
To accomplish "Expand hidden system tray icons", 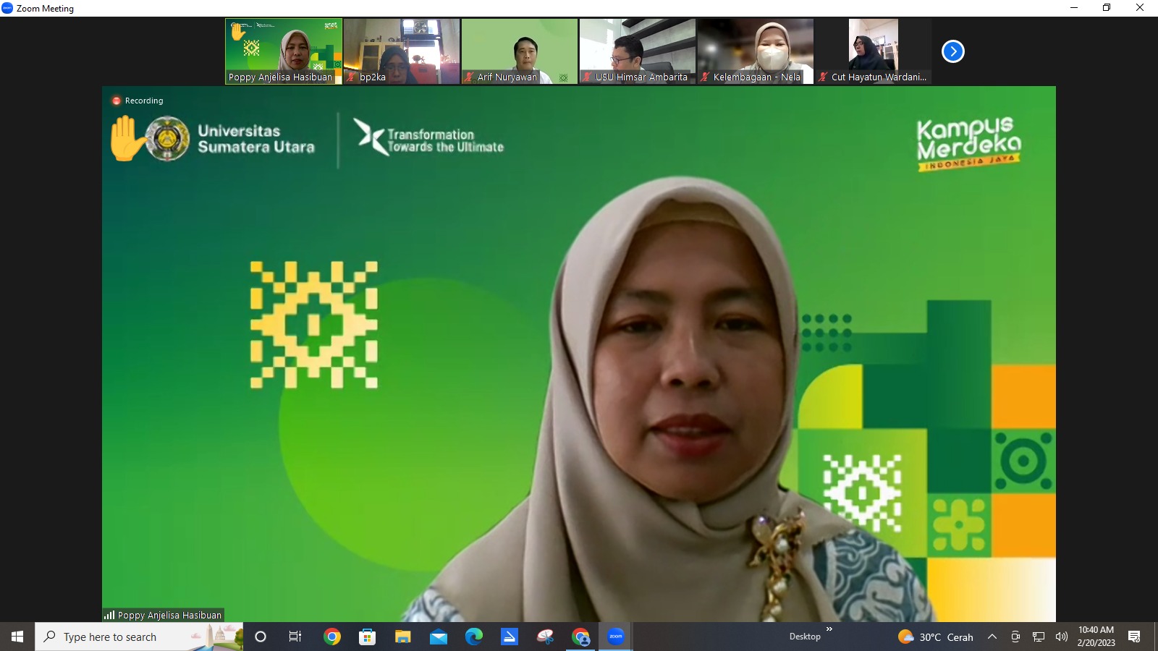I will 992,637.
